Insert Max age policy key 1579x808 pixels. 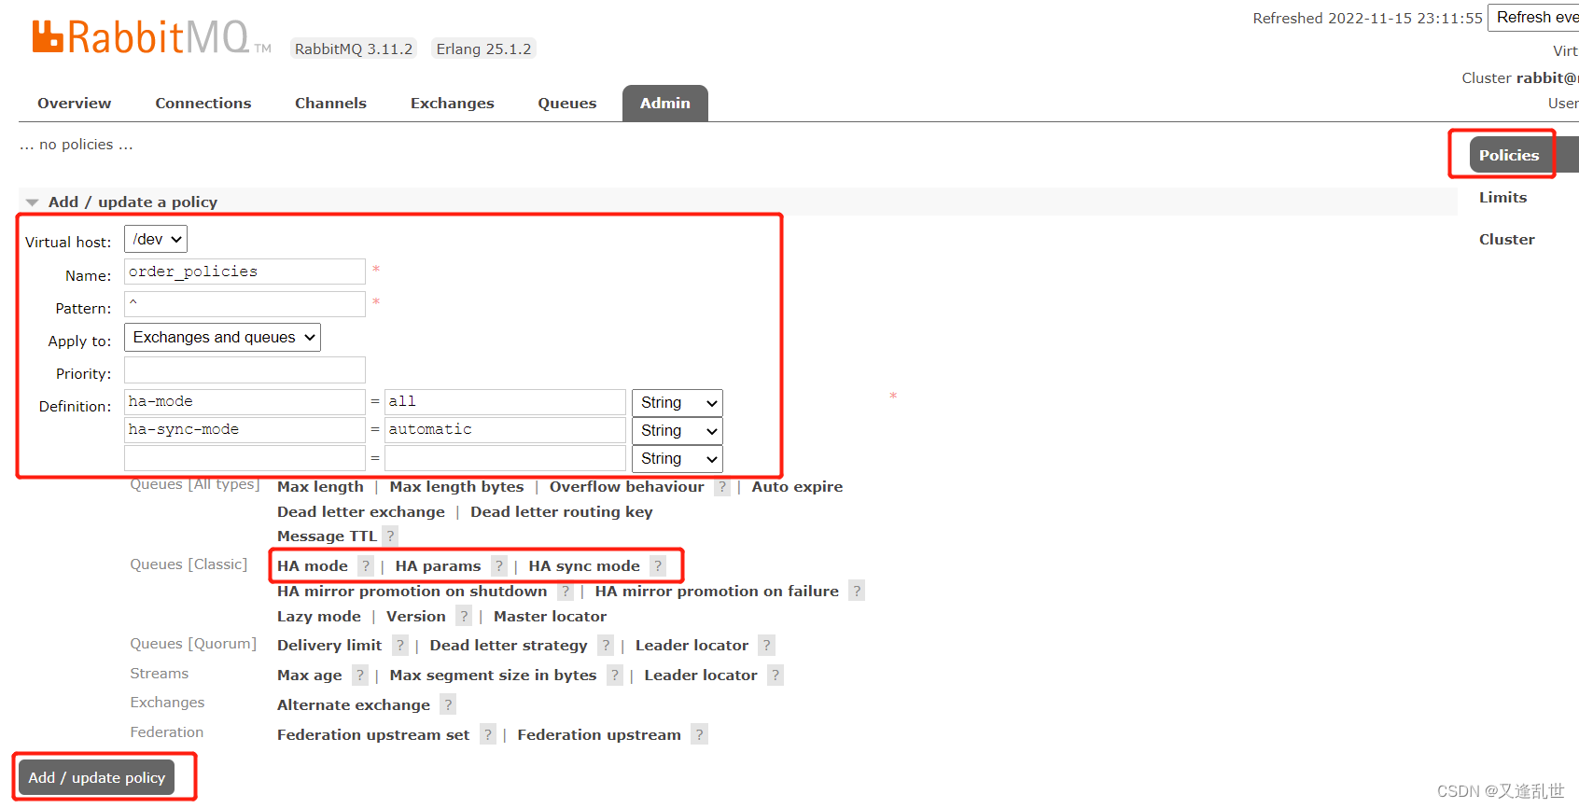click(x=310, y=676)
